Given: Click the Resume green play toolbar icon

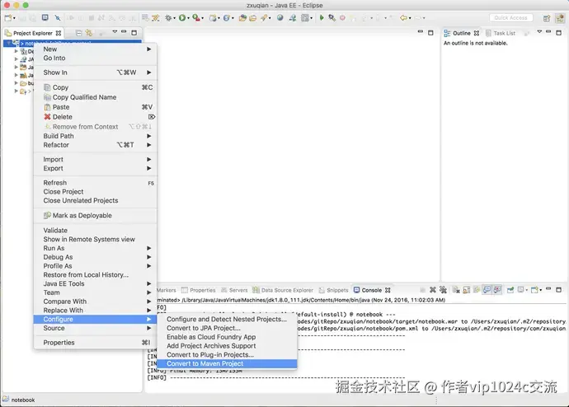Looking at the screenshot, I should tap(322, 18).
